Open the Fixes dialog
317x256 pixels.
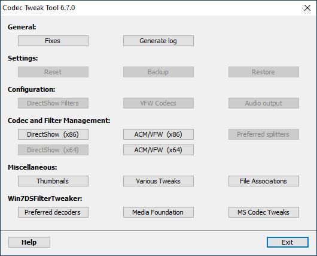point(53,41)
